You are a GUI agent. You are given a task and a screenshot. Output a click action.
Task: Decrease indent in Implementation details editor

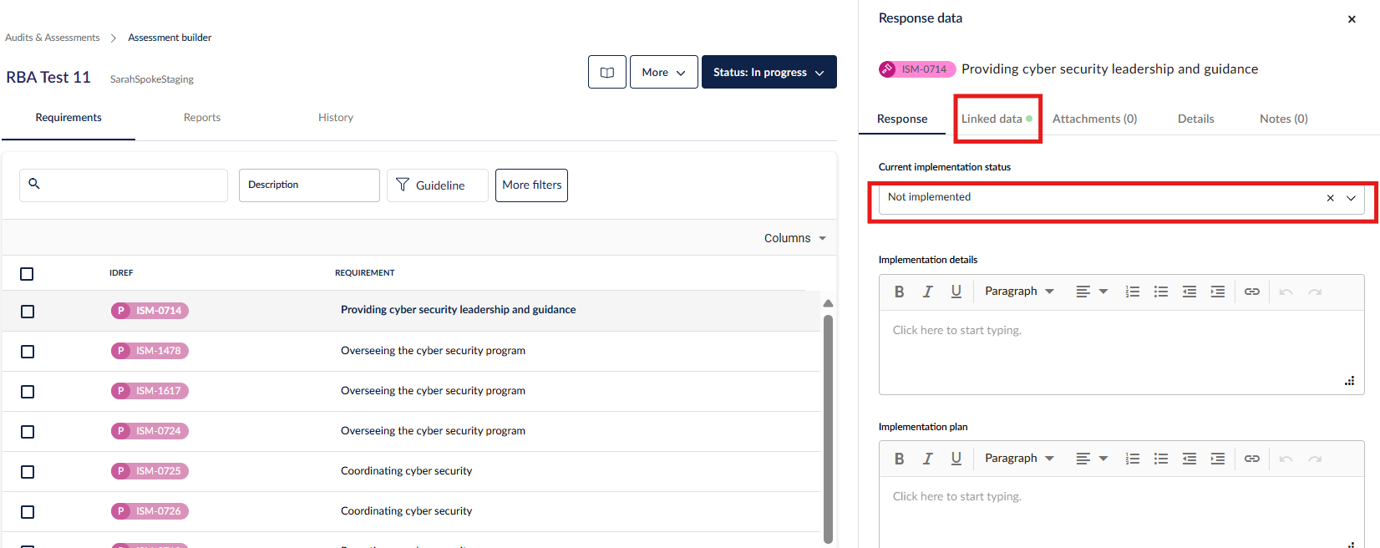click(1190, 292)
